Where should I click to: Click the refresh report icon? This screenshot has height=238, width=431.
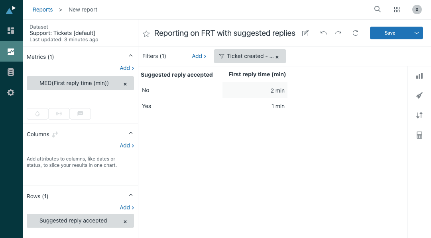[x=355, y=33]
